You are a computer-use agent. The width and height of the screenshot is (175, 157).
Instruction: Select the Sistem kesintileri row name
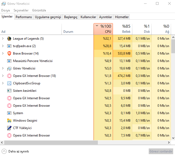click(25, 91)
